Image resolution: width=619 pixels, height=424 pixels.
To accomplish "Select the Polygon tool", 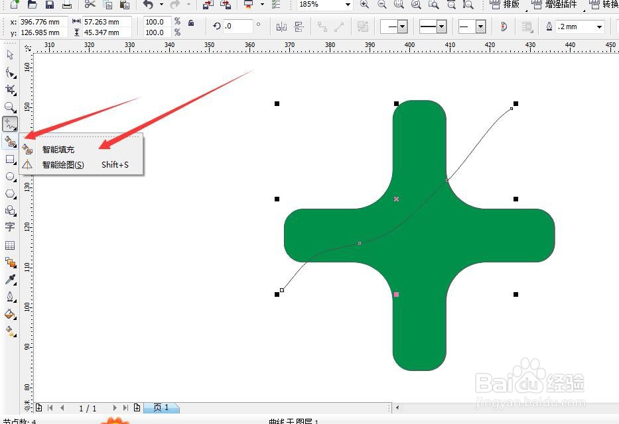I will [x=10, y=194].
